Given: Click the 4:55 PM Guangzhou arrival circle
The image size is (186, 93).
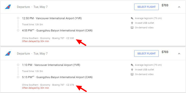Looking at the screenshot, I should point(18,30).
